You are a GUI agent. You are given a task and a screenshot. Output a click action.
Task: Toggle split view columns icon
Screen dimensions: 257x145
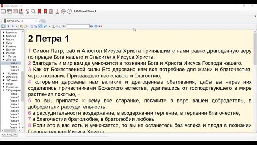53,26
